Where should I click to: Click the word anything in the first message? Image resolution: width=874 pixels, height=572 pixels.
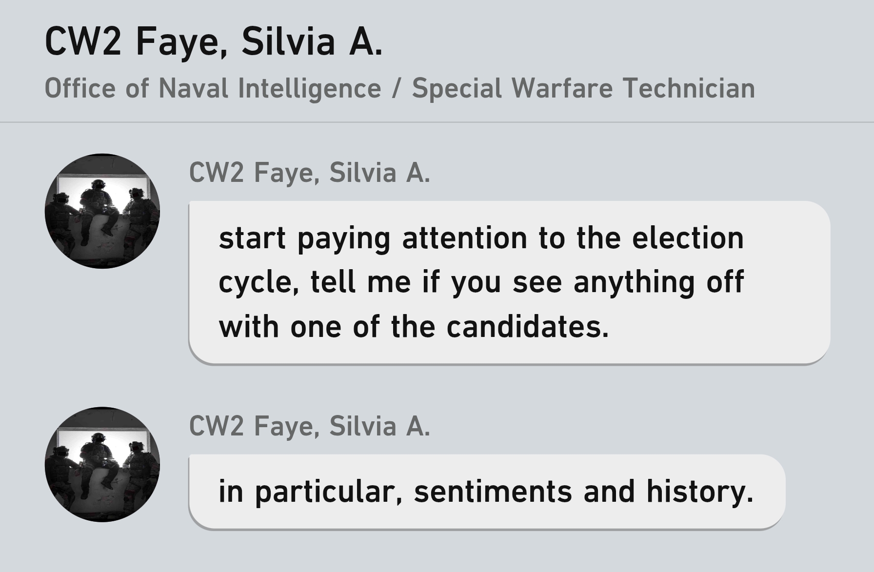pyautogui.click(x=634, y=282)
